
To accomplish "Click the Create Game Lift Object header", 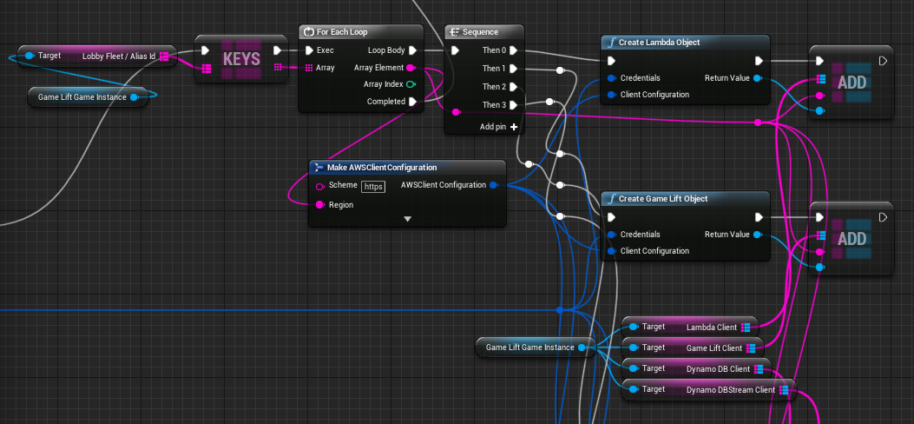I will [x=662, y=199].
